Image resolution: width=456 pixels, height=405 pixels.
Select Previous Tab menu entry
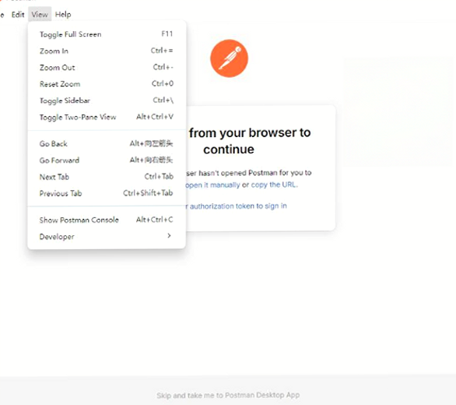click(107, 193)
